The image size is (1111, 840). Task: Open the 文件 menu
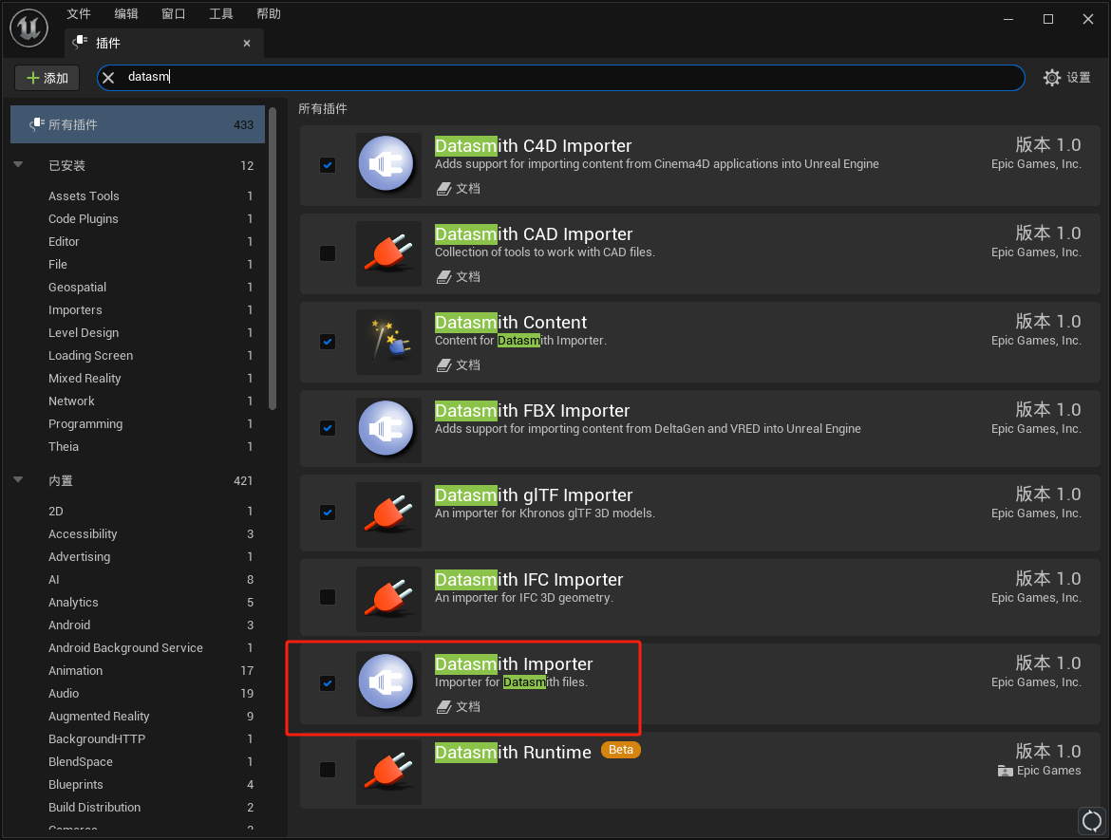79,13
